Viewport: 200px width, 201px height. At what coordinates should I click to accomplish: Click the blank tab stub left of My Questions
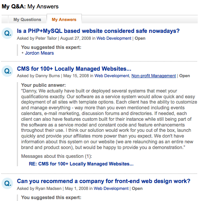[5, 19]
